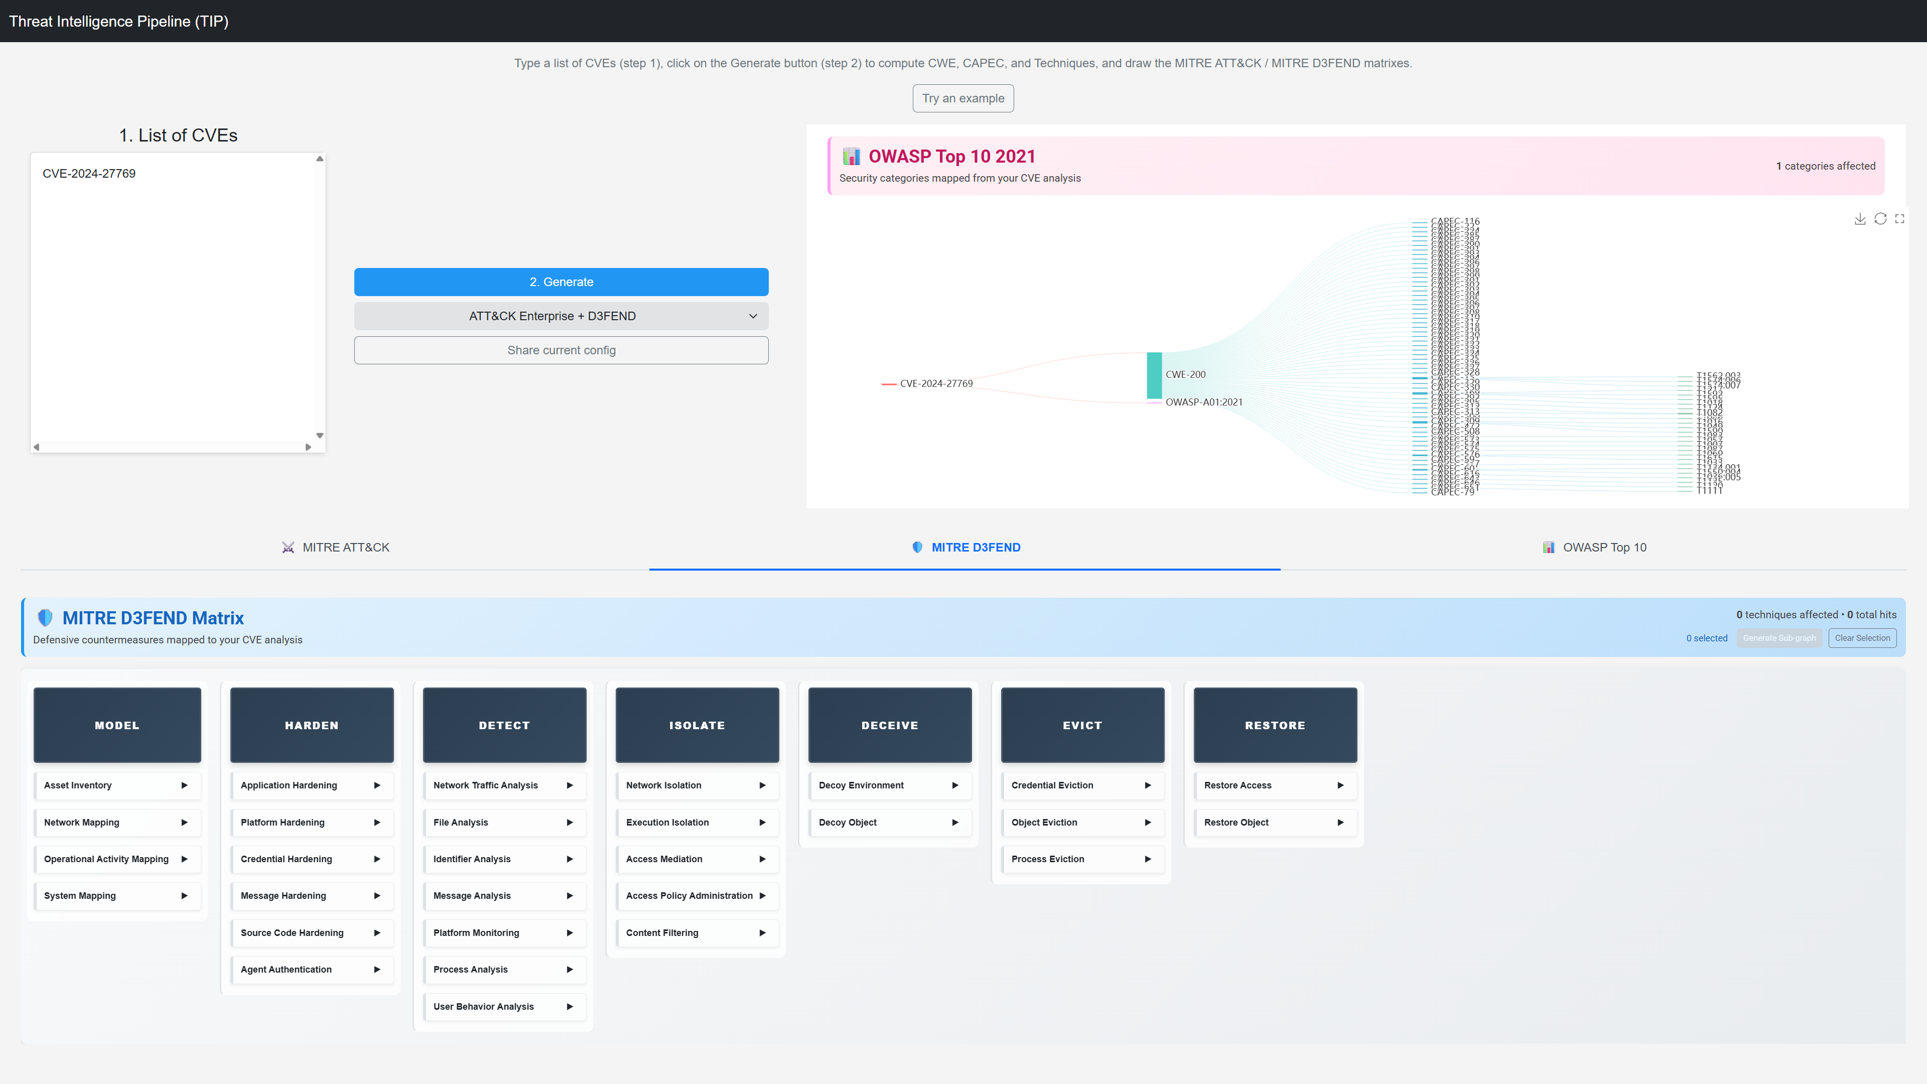Expand Asset Inventory arrow
The height and width of the screenshot is (1084, 1927).
tap(184, 785)
